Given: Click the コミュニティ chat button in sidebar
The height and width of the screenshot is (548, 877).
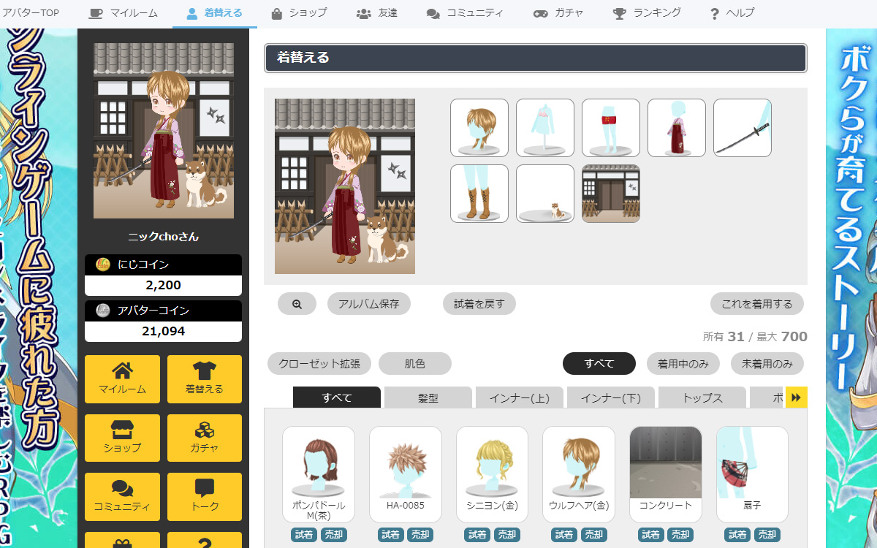Looking at the screenshot, I should (x=122, y=496).
